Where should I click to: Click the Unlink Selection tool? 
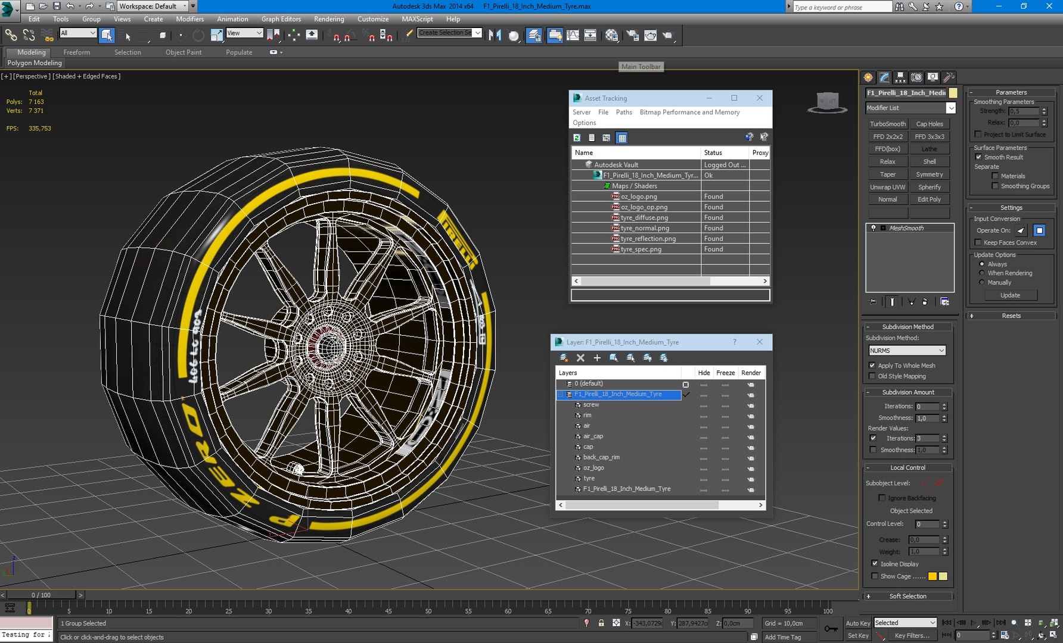click(29, 35)
